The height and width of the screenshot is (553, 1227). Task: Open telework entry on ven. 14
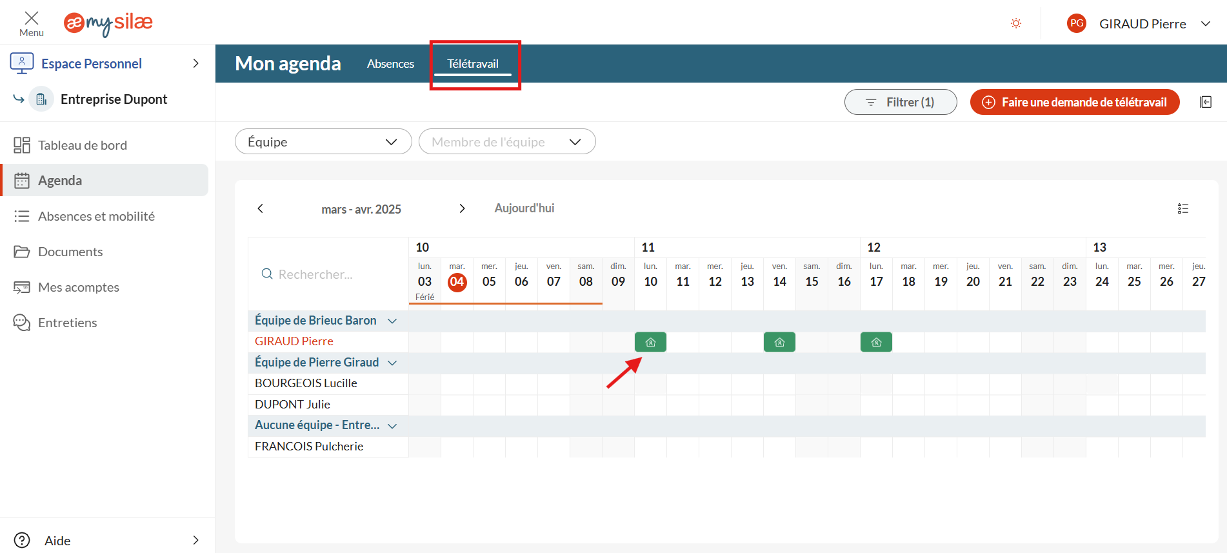pos(779,342)
